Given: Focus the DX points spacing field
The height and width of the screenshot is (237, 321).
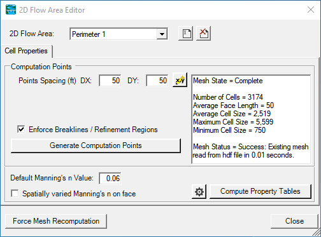Looking at the screenshot, I should click(110, 81).
